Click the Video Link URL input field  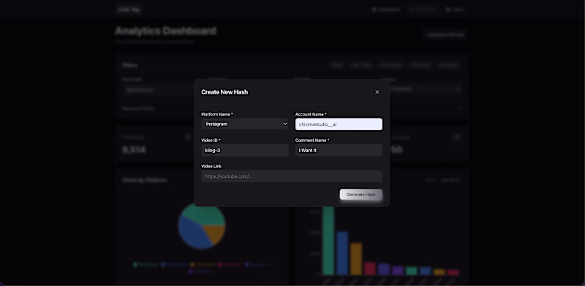point(292,176)
